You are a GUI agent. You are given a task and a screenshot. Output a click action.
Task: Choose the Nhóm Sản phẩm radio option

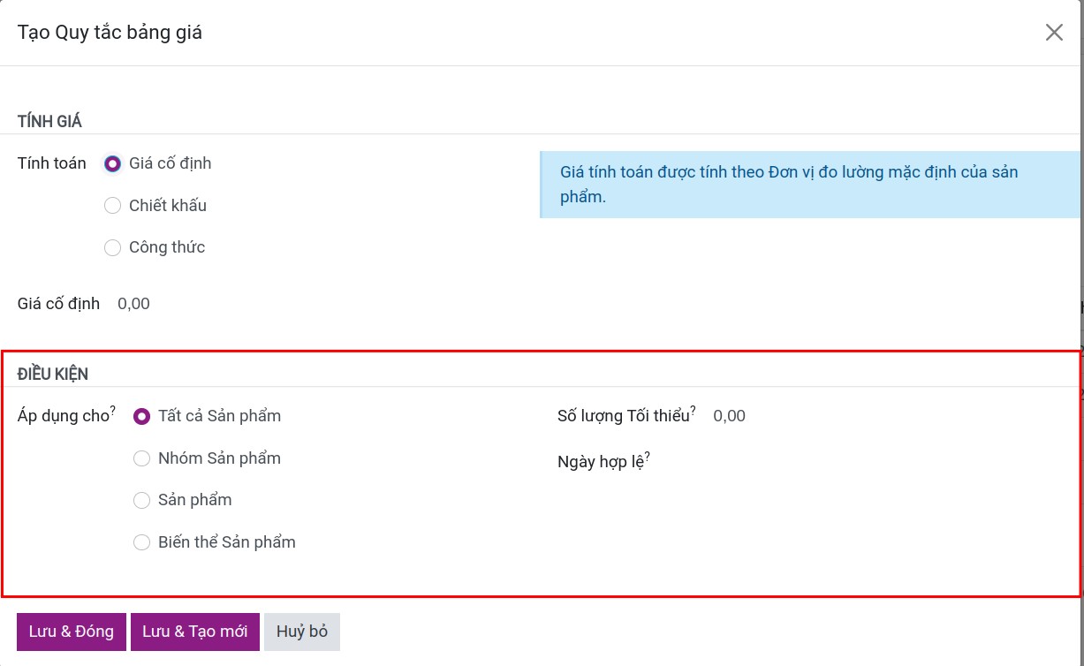141,458
